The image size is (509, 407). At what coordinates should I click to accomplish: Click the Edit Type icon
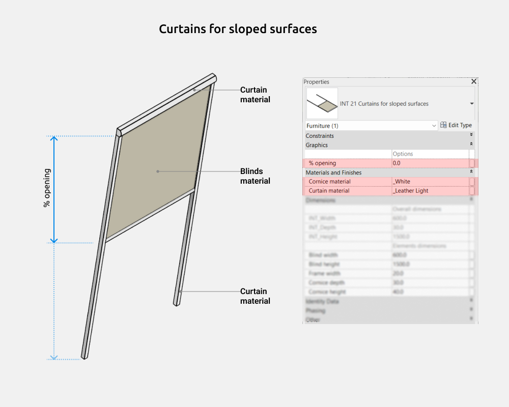click(443, 125)
